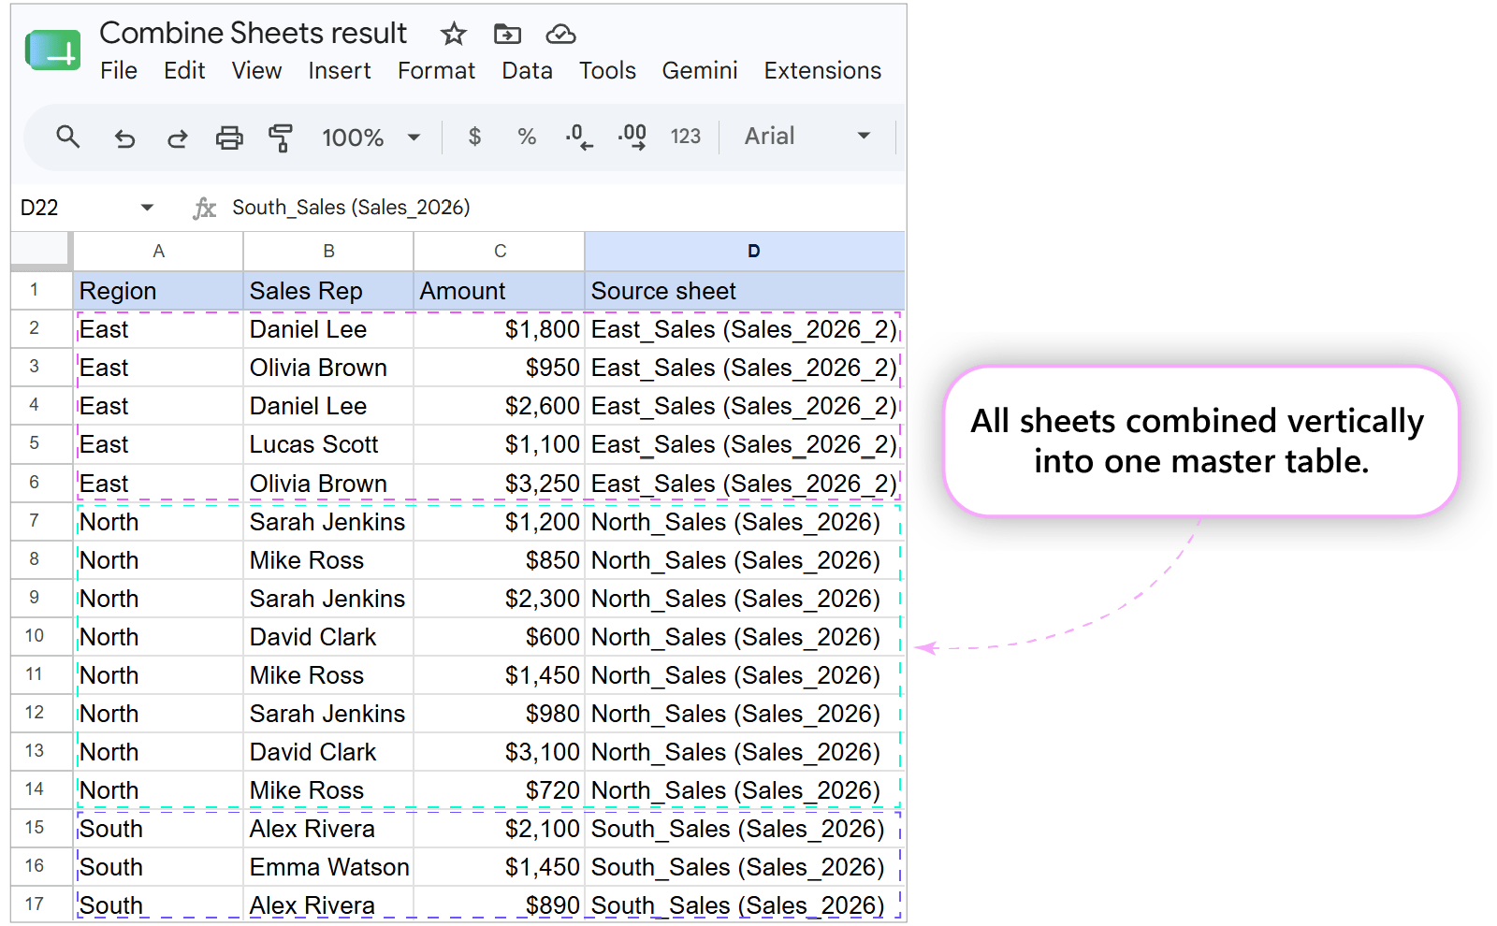Select column A header
Screen dimensions: 1497x926
point(158,252)
